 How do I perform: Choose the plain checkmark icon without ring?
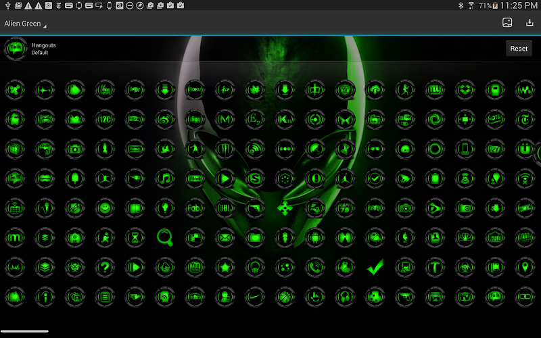[375, 267]
